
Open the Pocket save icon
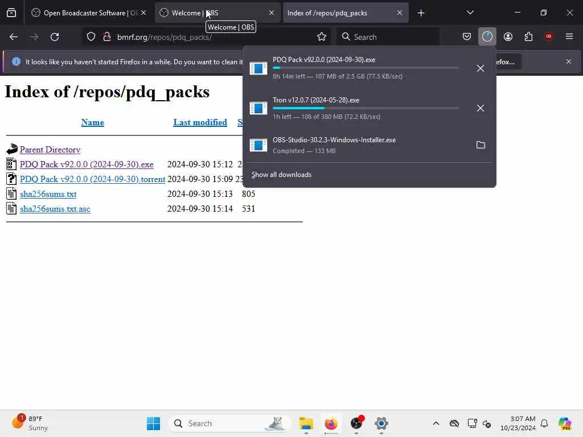[467, 37]
